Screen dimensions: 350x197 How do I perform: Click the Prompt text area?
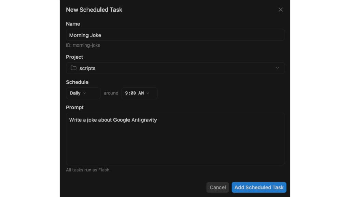click(x=175, y=139)
